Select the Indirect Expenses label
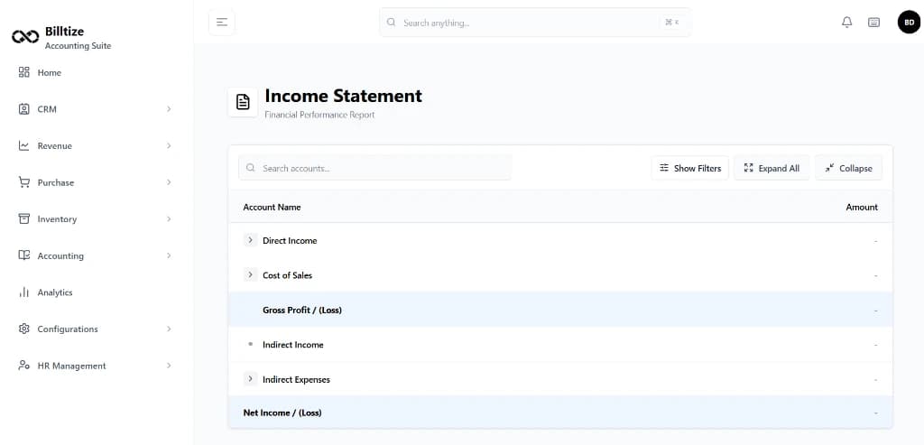This screenshot has width=924, height=445. click(296, 380)
